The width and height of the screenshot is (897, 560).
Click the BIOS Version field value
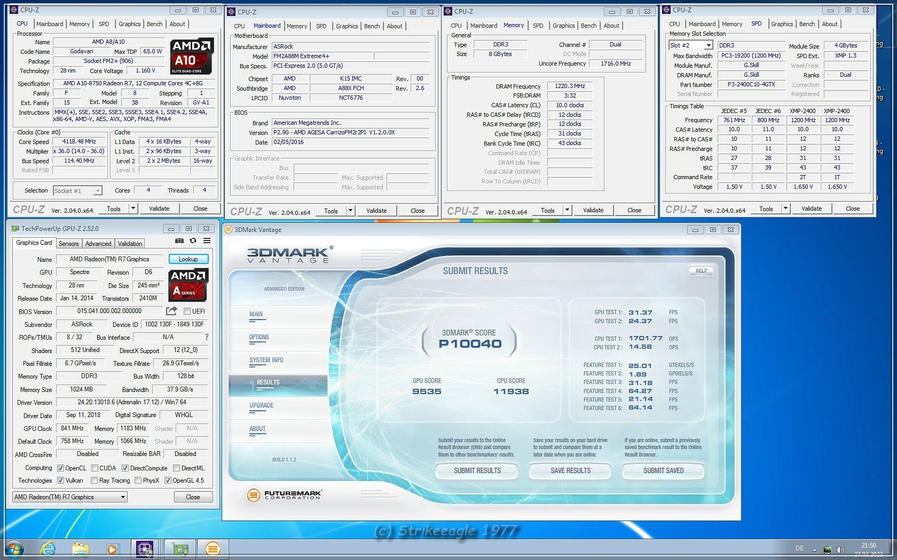click(x=109, y=311)
